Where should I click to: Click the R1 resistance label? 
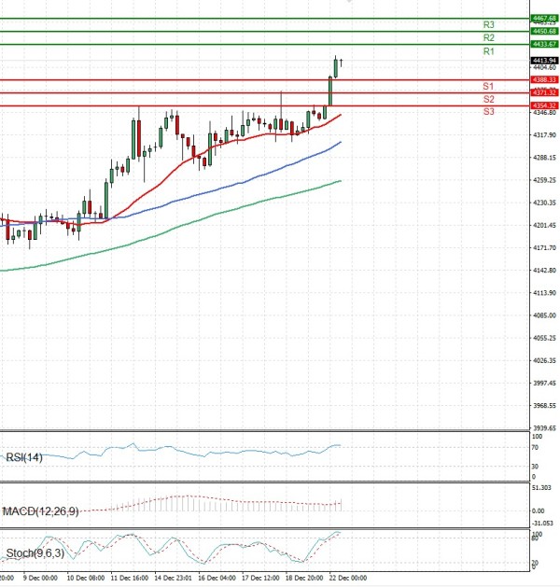pos(488,52)
